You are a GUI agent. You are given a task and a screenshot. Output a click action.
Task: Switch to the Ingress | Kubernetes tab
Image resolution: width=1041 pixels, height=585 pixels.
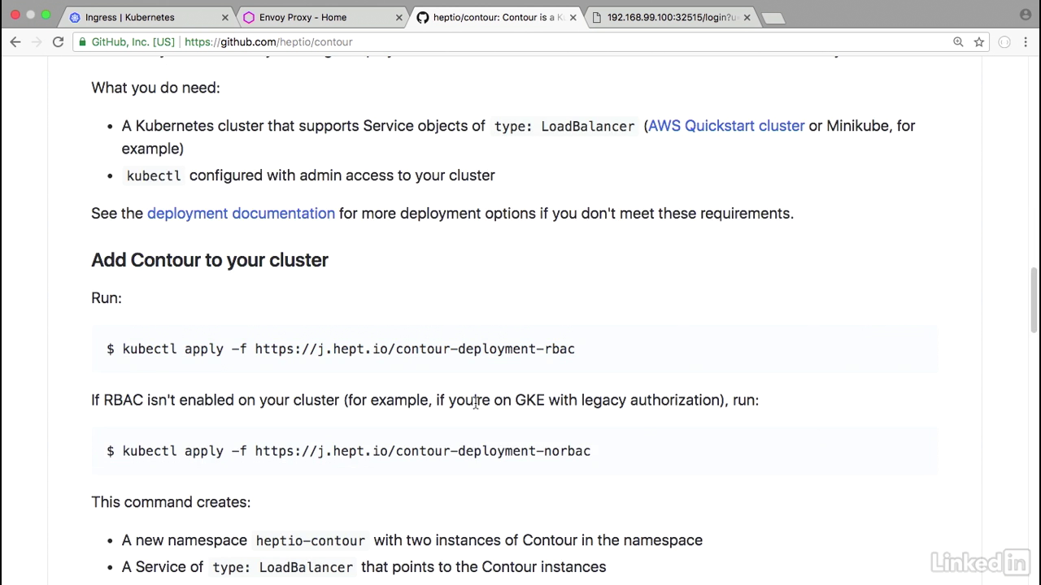pyautogui.click(x=145, y=17)
